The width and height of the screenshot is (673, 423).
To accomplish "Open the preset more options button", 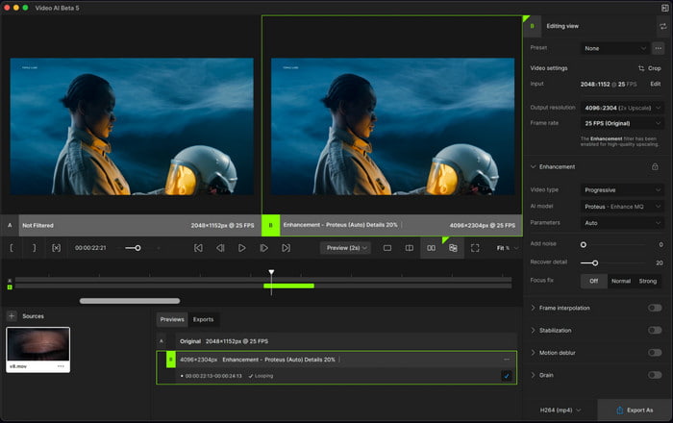I will pos(659,48).
